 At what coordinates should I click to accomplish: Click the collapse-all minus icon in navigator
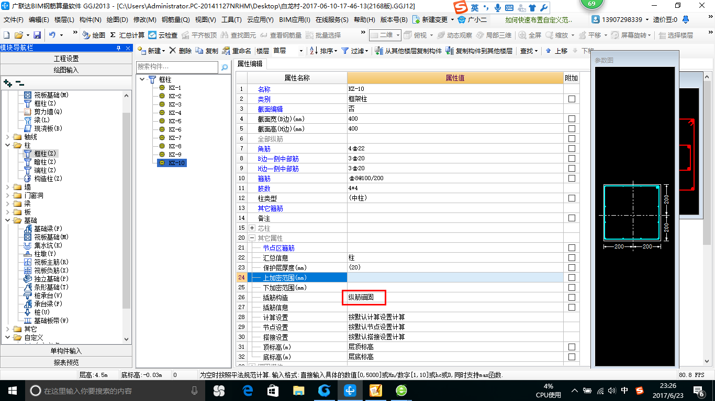click(19, 82)
